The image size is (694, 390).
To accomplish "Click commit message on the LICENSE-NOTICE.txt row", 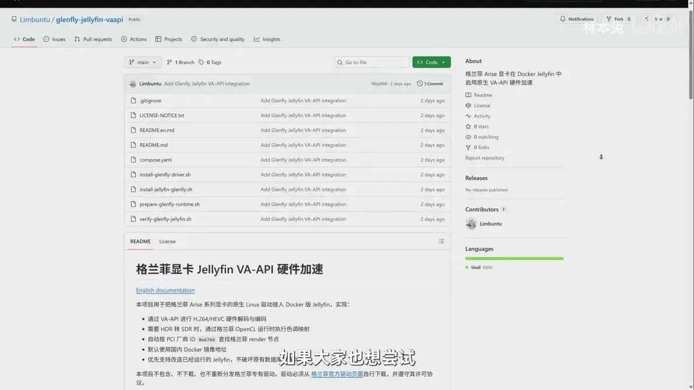I will (303, 115).
